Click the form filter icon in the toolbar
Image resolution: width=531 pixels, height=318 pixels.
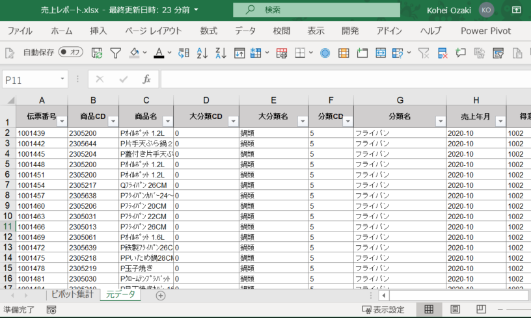pyautogui.click(x=498, y=53)
